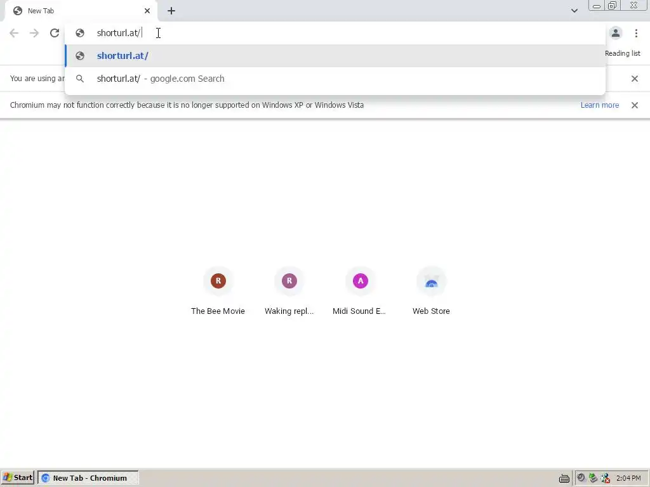Viewport: 650px width, 487px height.
Task: Open the Midi Sound E... shortcut
Action: click(359, 291)
